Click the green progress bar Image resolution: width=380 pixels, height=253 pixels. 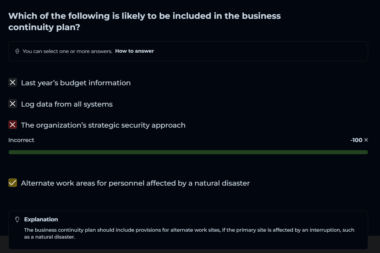click(x=188, y=152)
